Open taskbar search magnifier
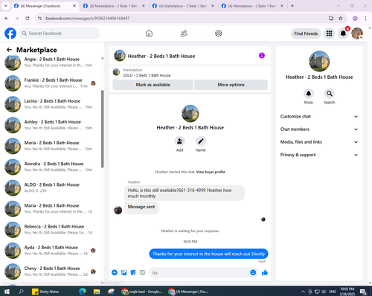This screenshot has width=372, height=296. tap(21, 292)
